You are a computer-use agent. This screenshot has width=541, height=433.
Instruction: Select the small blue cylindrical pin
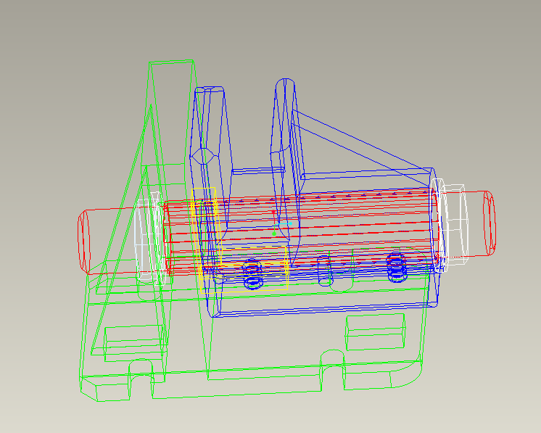pyautogui.click(x=324, y=271)
